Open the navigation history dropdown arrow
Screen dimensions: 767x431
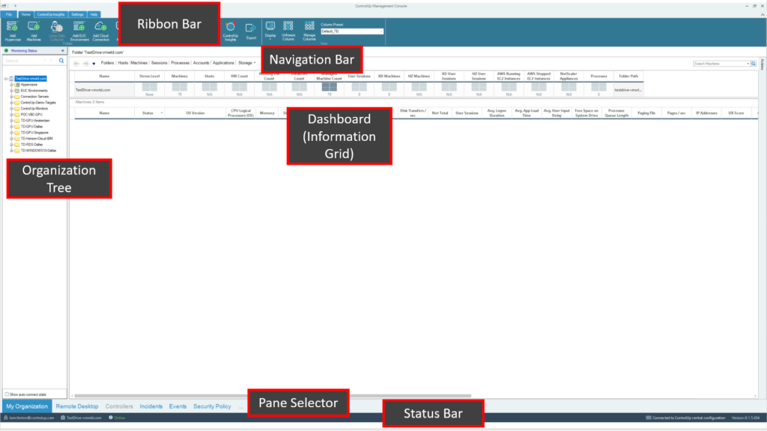tap(94, 64)
